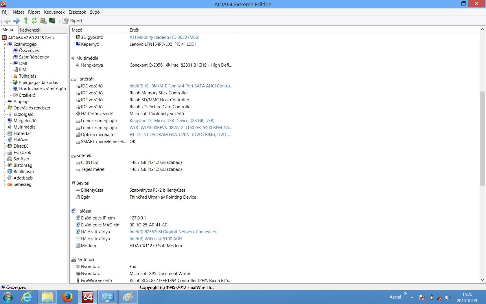Open the Kedvencek menu
The width and height of the screenshot is (486, 304).
click(54, 12)
